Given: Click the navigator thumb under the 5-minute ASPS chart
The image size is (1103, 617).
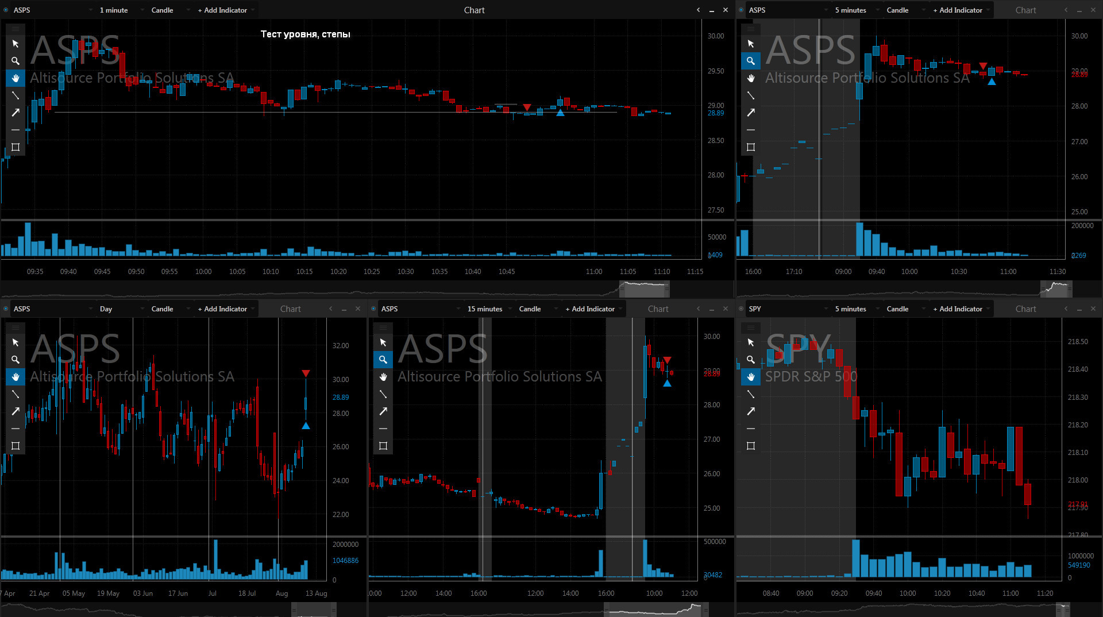Looking at the screenshot, I should pos(1056,289).
